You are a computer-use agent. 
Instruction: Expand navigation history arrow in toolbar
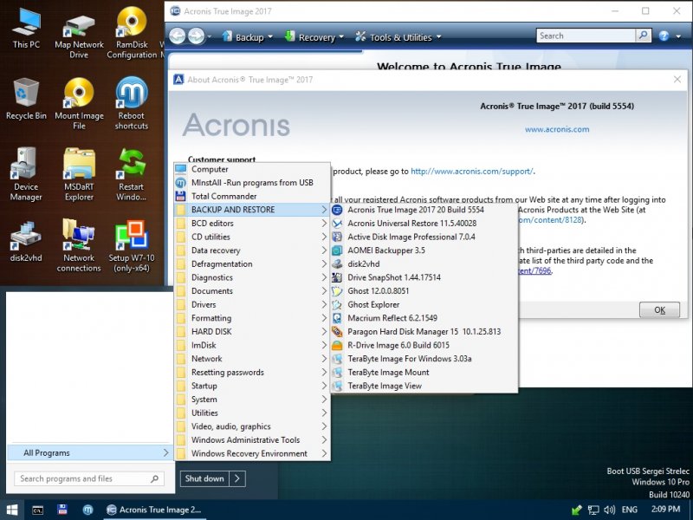point(209,36)
